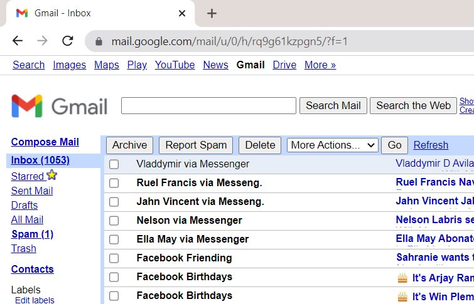Image resolution: width=474 pixels, height=304 pixels.
Task: Open the Starred folder link
Action: coord(28,176)
